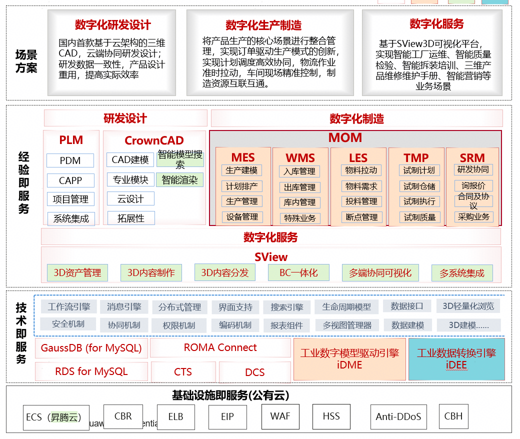Viewport: 520px width, 439px height.
Task: Select the CAPP module box
Action: (70, 180)
